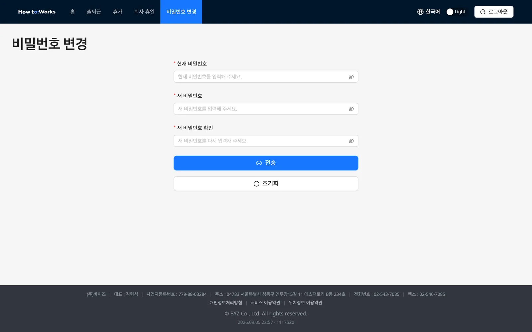Toggle the Light theme switch

pos(457,12)
